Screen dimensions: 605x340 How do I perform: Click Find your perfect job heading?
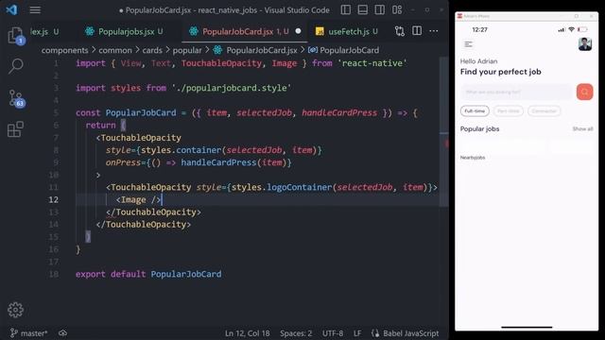pos(500,72)
